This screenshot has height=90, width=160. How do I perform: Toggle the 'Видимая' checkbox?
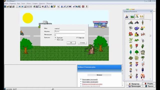(77, 38)
